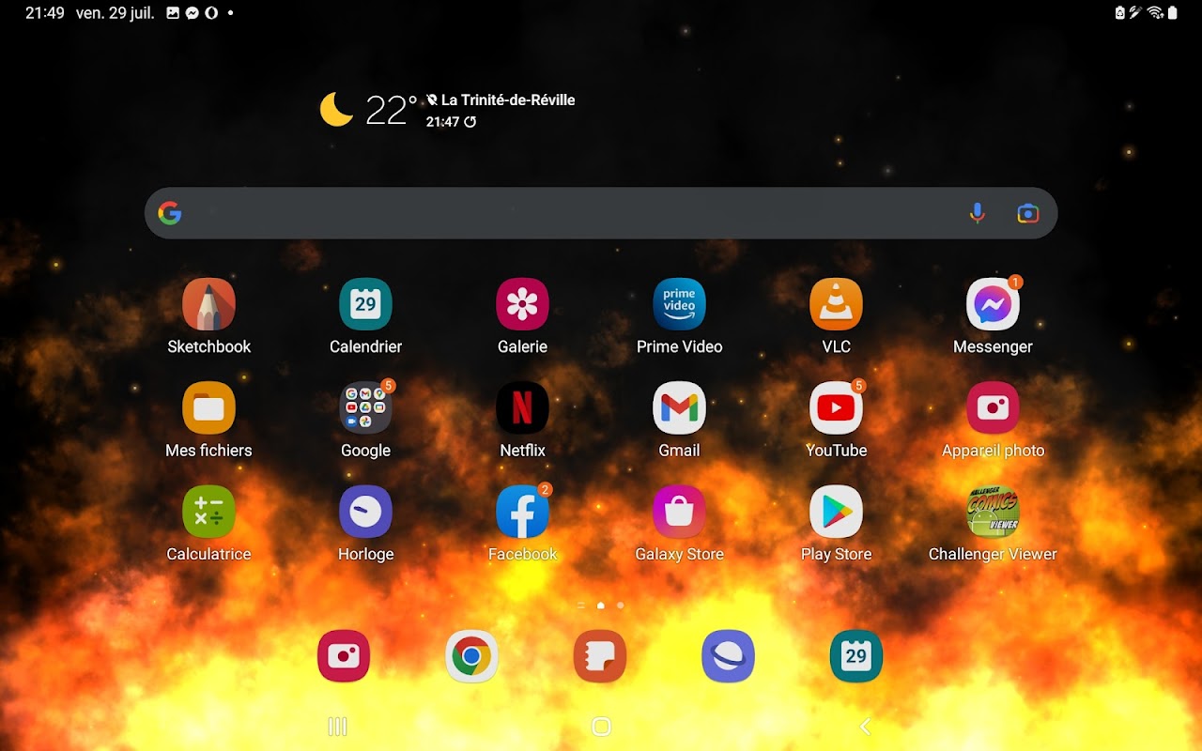Tap the 21:47 weather update time
The image size is (1202, 751).
point(442,122)
